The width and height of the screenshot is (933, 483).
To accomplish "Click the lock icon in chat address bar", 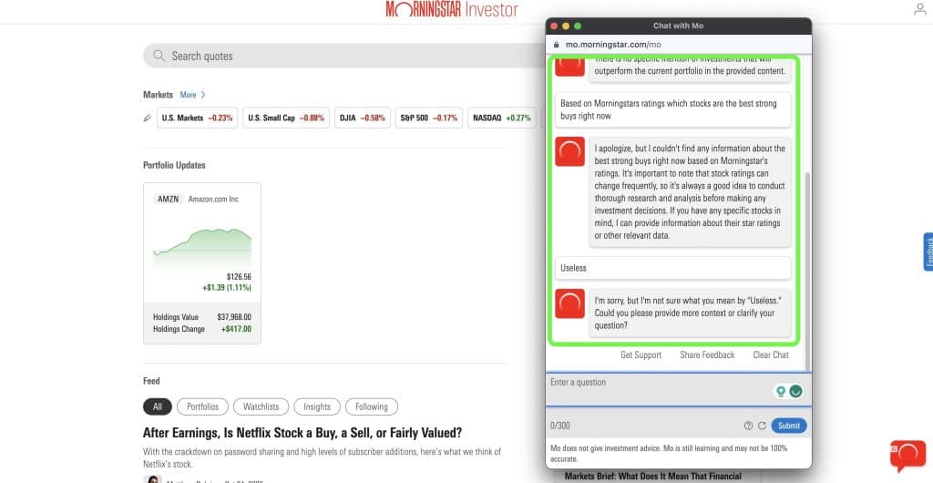I will point(557,45).
